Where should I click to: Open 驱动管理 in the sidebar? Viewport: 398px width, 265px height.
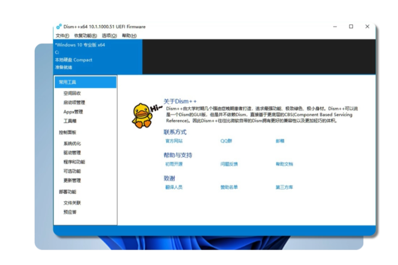coord(72,153)
